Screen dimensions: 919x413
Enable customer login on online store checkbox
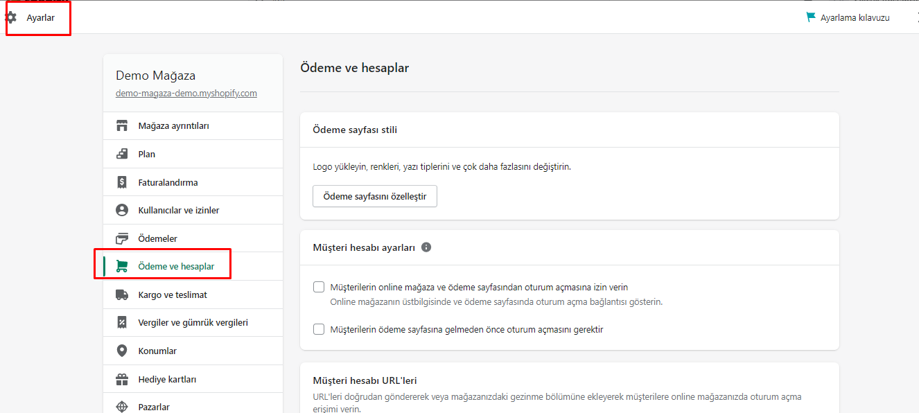point(319,287)
